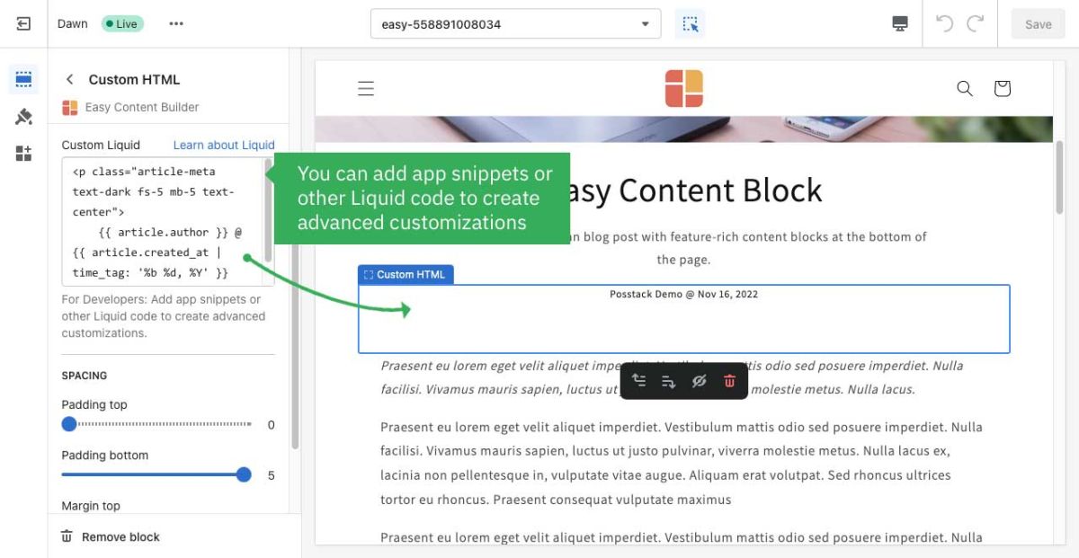Open Theme settings paintbrush icon
Screen dimensions: 1079x558
tap(23, 116)
